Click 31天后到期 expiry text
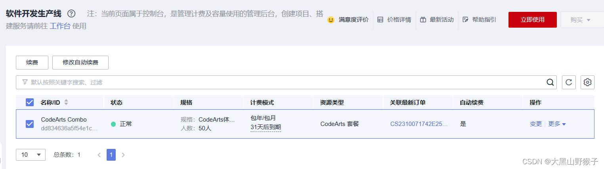Screen dimensions: 604x169 pos(266,127)
